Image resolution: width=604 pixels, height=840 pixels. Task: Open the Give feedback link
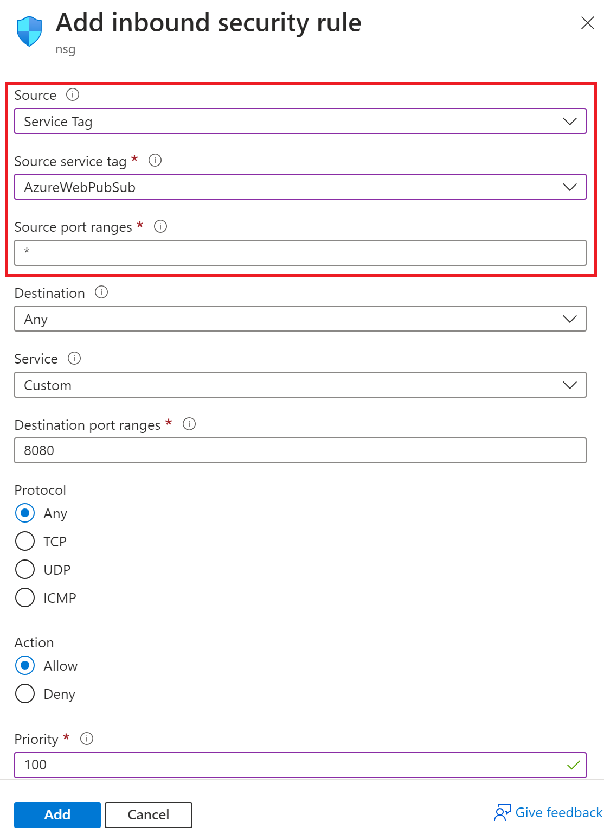(548, 812)
